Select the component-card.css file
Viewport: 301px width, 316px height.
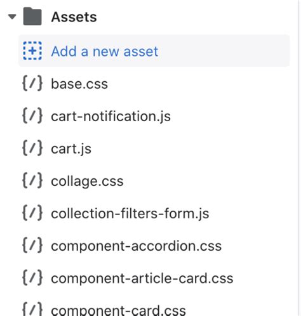[118, 310]
